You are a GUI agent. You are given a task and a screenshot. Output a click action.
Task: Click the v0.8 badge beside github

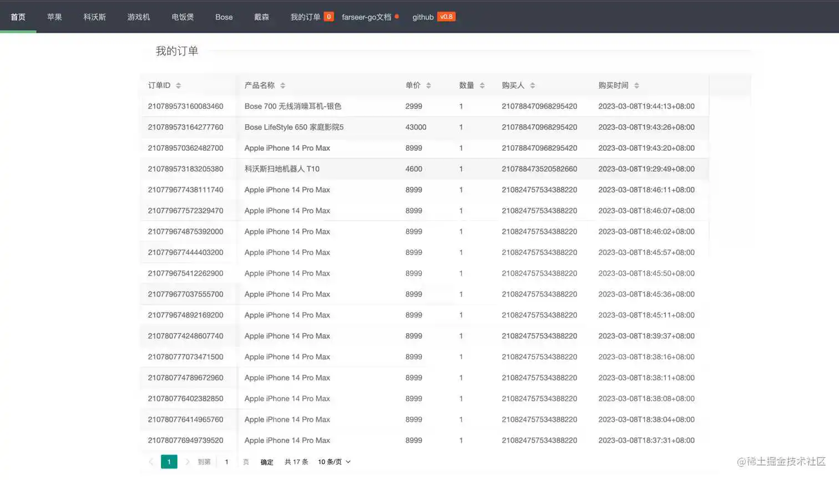(446, 17)
